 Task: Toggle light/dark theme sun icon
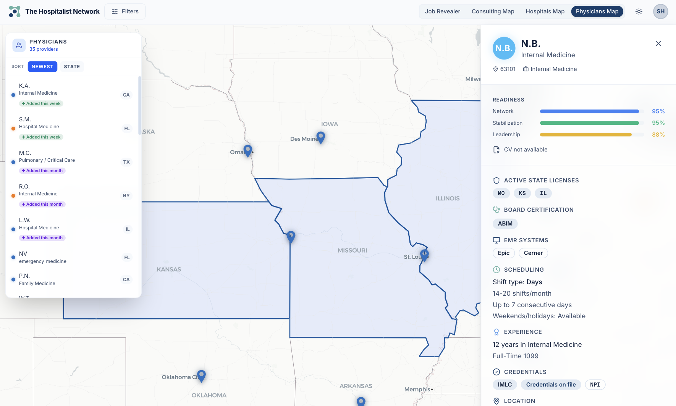tap(639, 11)
